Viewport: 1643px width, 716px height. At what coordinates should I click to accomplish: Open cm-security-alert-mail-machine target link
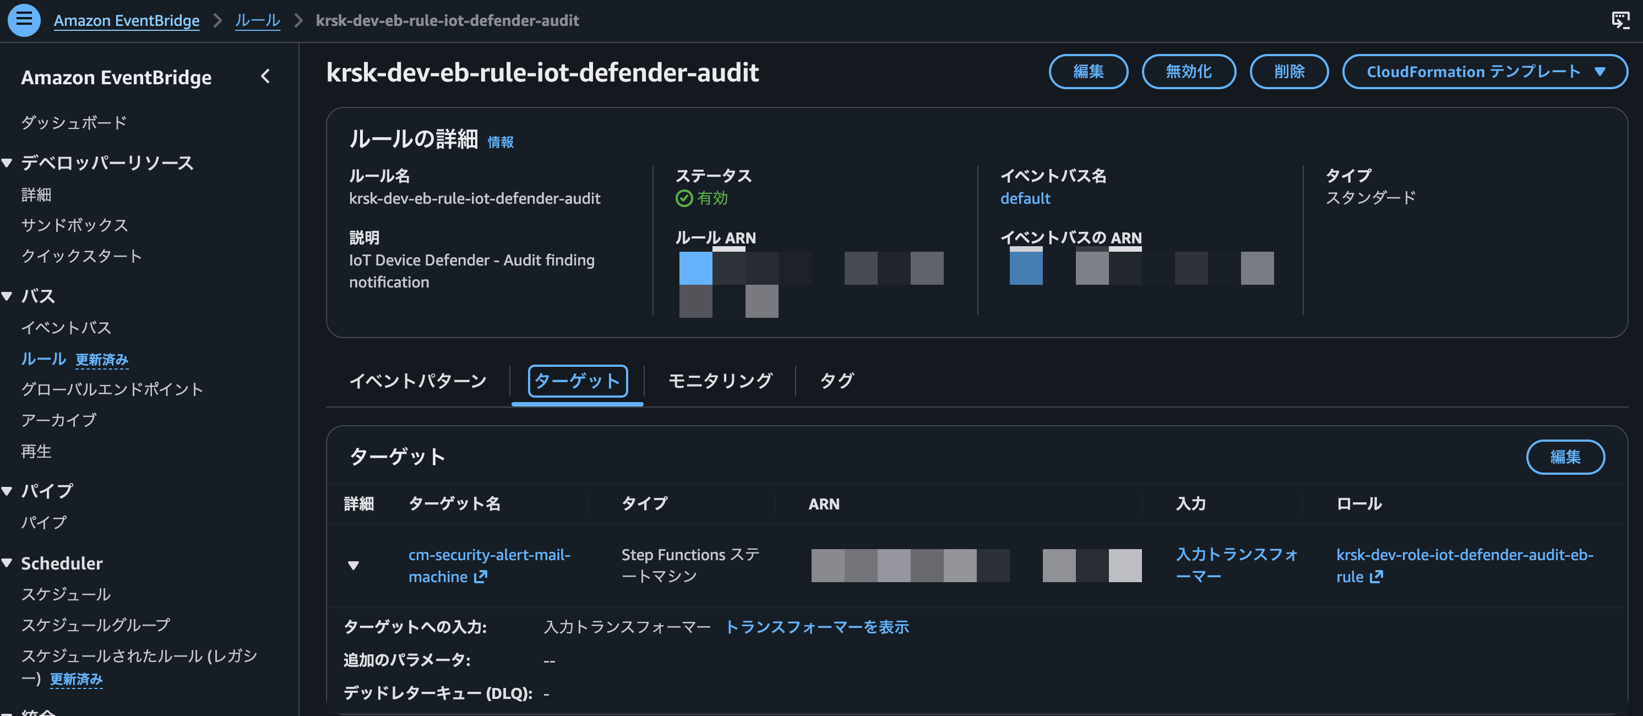point(489,566)
